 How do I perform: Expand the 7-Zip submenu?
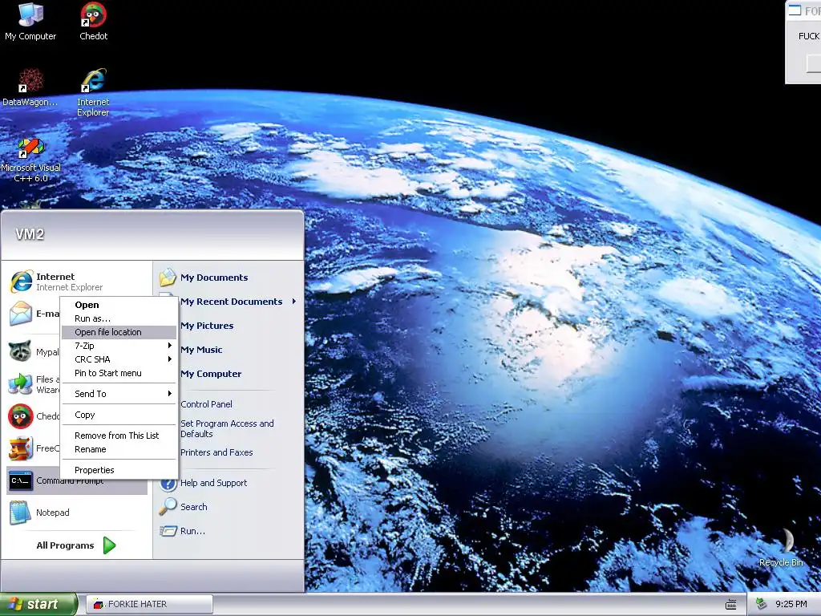(119, 346)
